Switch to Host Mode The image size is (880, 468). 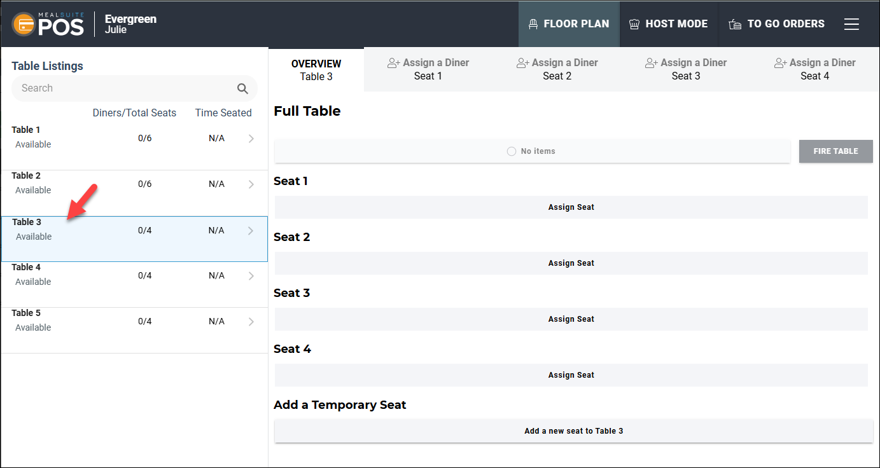(x=669, y=24)
